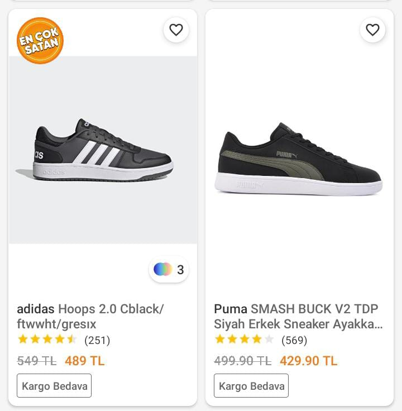Tap the adidas brand name
Screen dimensions: 402x411
tap(36, 309)
